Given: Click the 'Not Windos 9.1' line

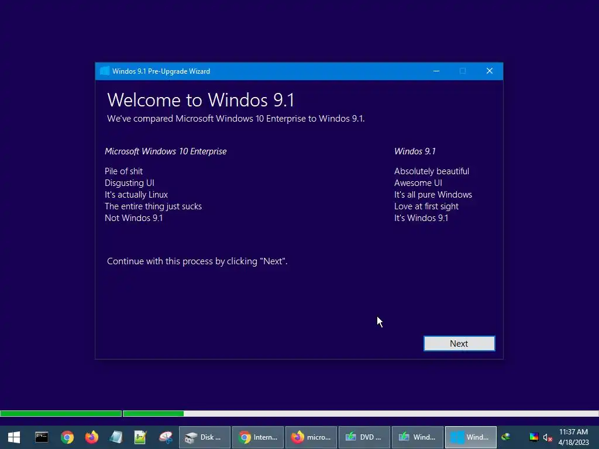Looking at the screenshot, I should pyautogui.click(x=134, y=218).
